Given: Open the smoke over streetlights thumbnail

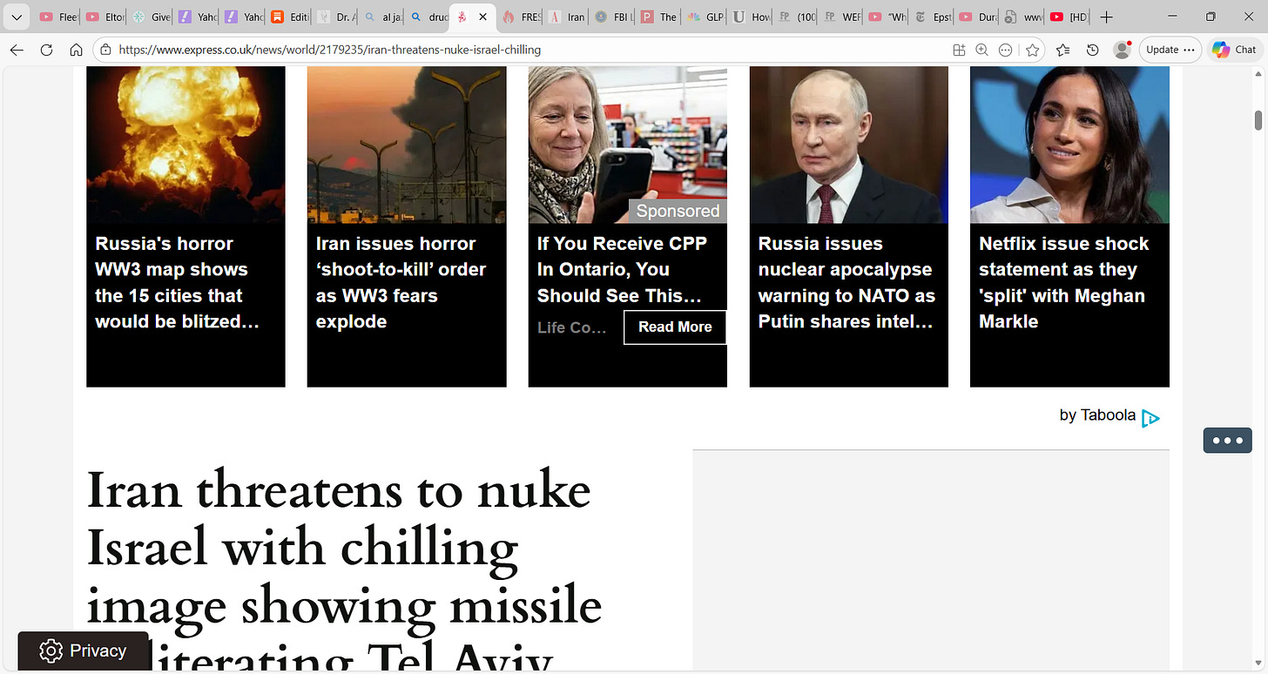Looking at the screenshot, I should 407,145.
